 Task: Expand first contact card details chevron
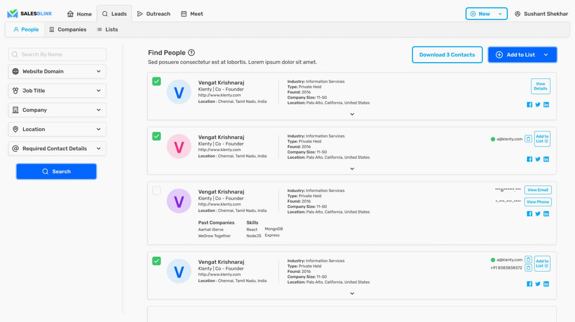[x=352, y=114]
